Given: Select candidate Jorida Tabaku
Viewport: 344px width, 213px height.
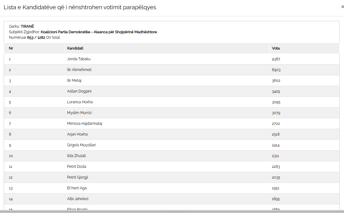Looking at the screenshot, I should point(79,59).
